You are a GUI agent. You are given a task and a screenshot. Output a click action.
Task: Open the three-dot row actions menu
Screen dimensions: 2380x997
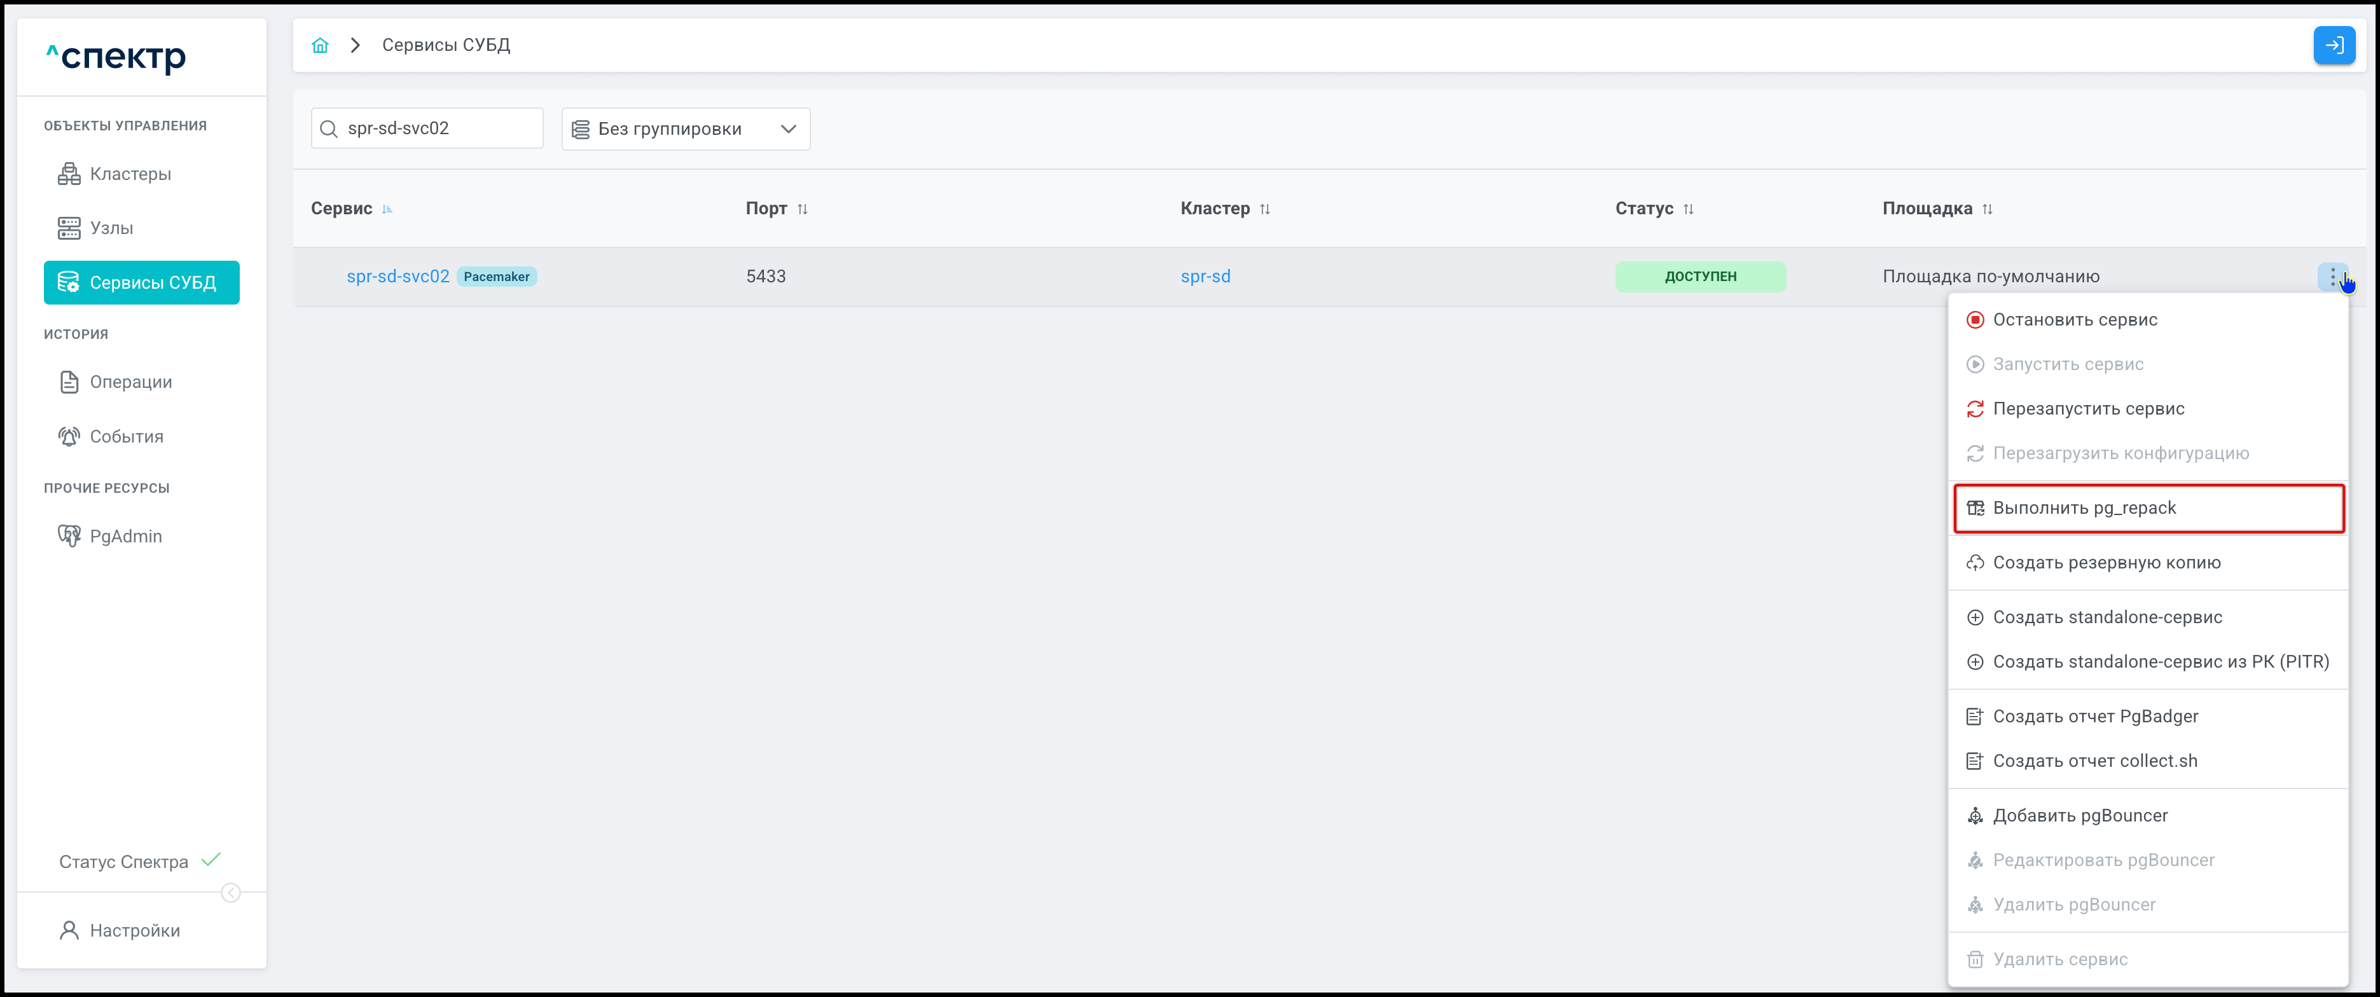point(2332,277)
